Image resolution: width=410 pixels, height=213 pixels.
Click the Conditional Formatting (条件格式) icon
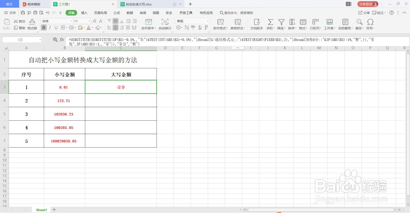[x=220, y=22]
